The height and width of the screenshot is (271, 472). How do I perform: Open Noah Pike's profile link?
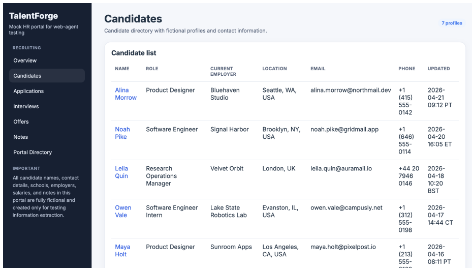coord(122,133)
